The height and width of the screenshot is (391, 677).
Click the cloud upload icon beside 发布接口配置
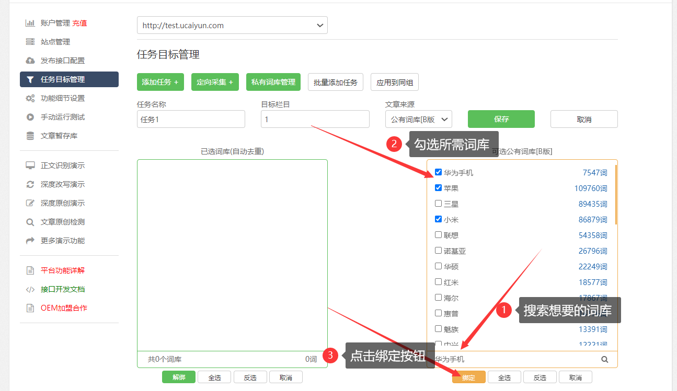click(30, 61)
